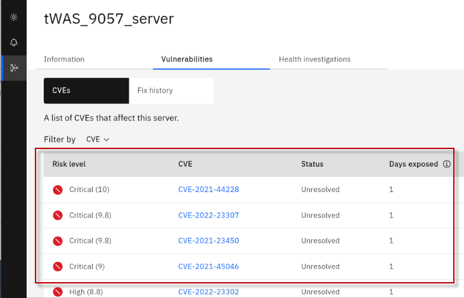The height and width of the screenshot is (298, 464).
Task: Open the Health investigations tab
Action: pyautogui.click(x=314, y=60)
